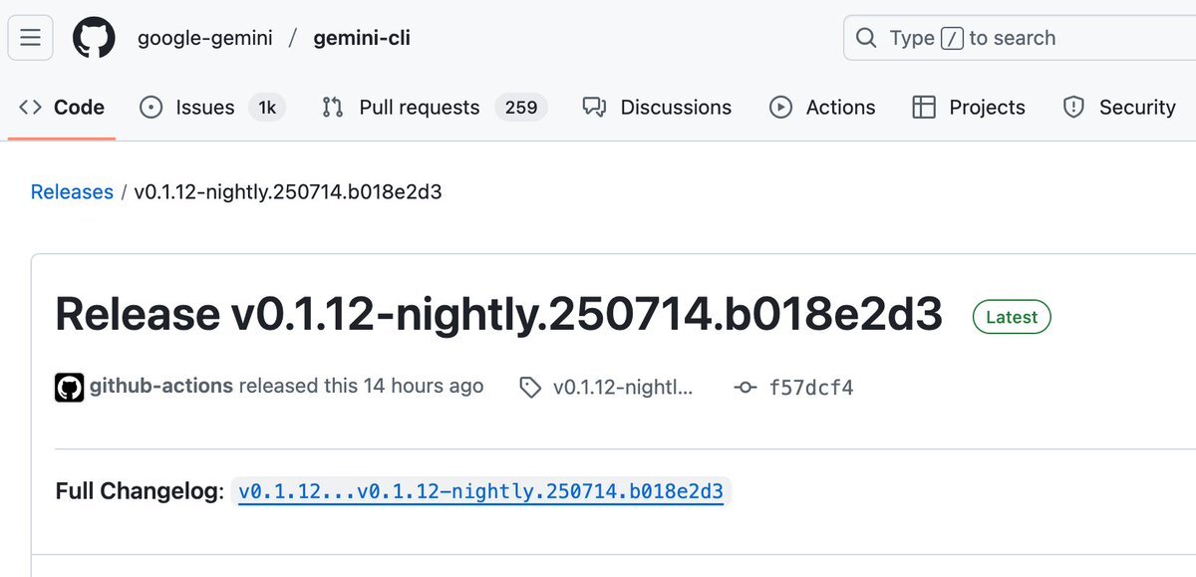Click the tag icon beside v0.1.12-nightl...
Viewport: 1196px width, 577px height.
pos(531,388)
